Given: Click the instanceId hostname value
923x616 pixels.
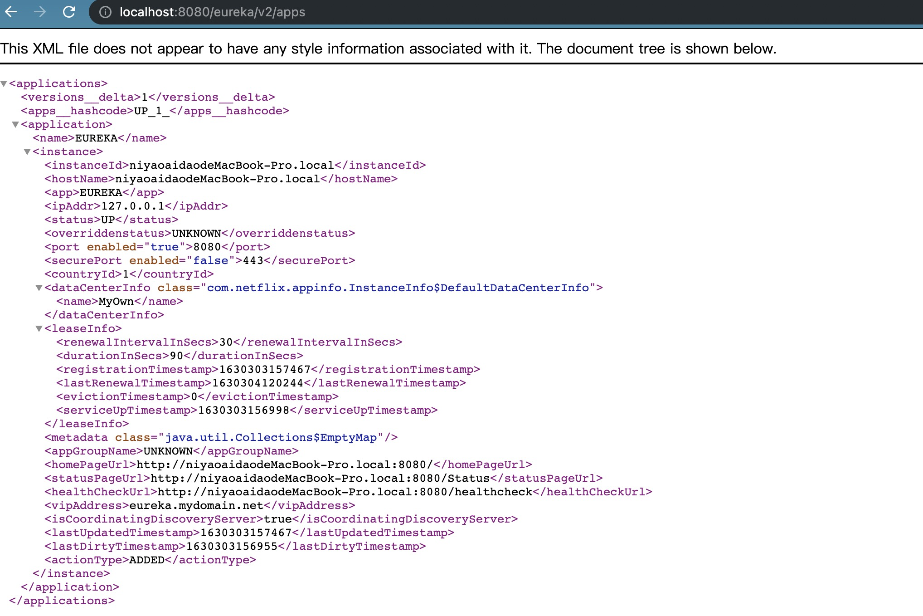Looking at the screenshot, I should pos(231,166).
